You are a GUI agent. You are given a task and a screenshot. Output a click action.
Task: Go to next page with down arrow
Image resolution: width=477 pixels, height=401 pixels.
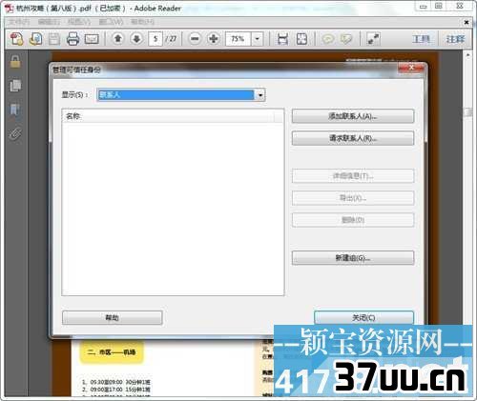(x=136, y=39)
